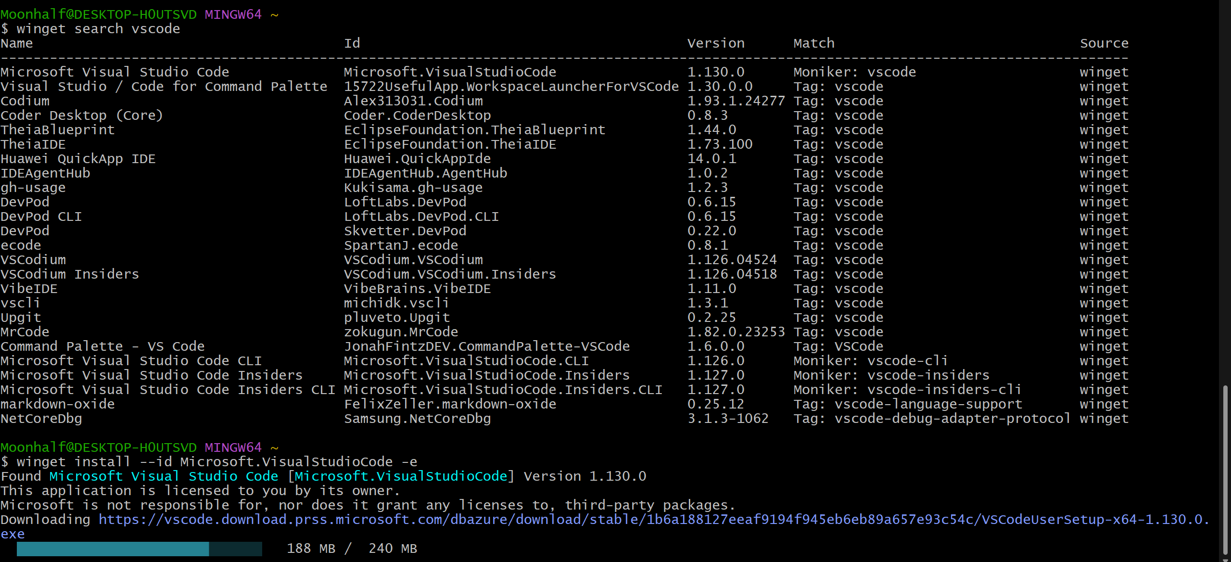1231x562 pixels.
Task: Click "Version 1.130.0" in the Found line
Action: pos(585,476)
